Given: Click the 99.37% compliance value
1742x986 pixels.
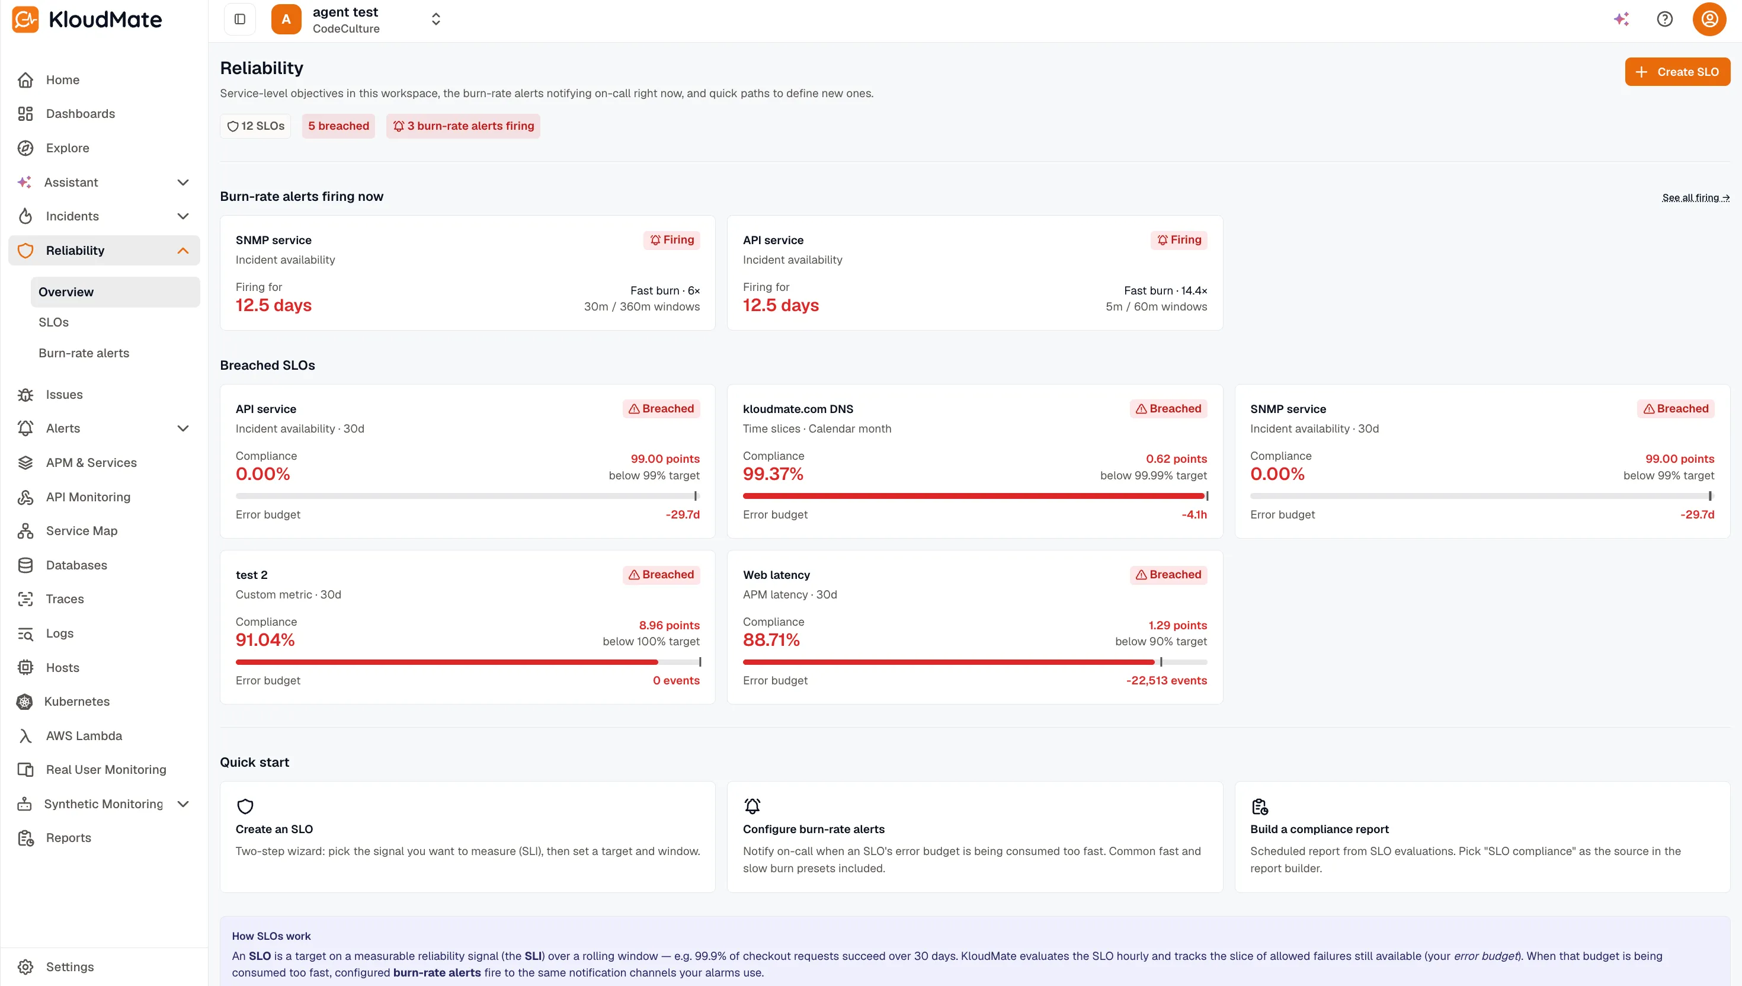Looking at the screenshot, I should [x=773, y=474].
